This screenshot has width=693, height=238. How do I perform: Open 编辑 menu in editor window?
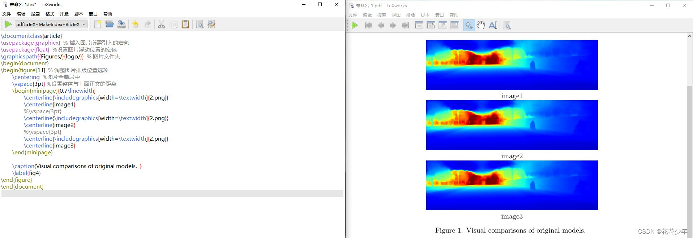(21, 14)
